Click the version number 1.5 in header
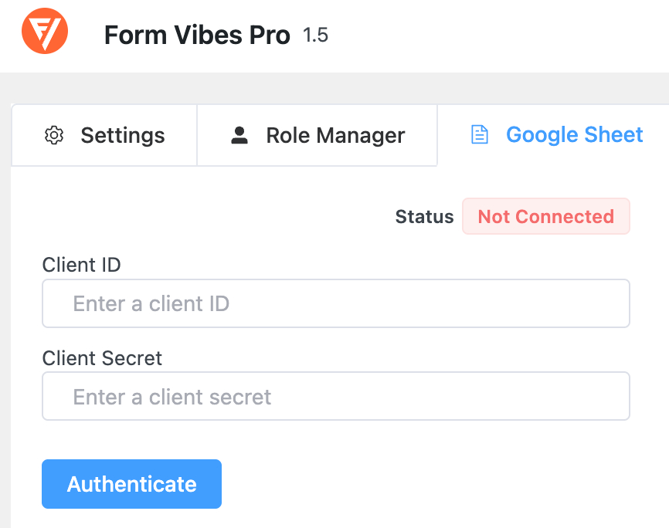The image size is (669, 528). (318, 35)
